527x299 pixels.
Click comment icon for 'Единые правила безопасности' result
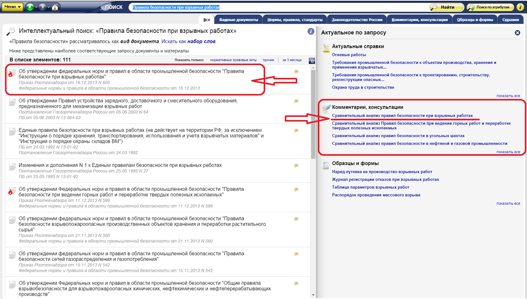coord(296,131)
